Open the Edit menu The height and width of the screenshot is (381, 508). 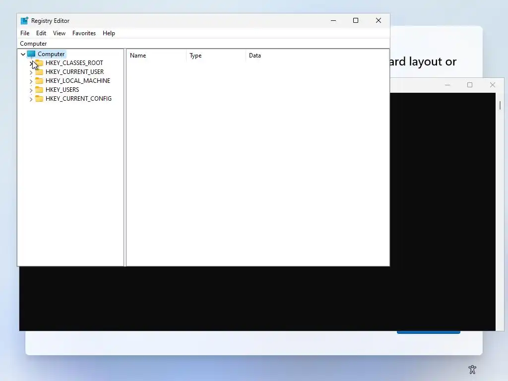point(41,33)
